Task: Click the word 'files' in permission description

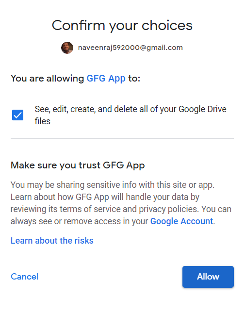Action: coord(42,121)
